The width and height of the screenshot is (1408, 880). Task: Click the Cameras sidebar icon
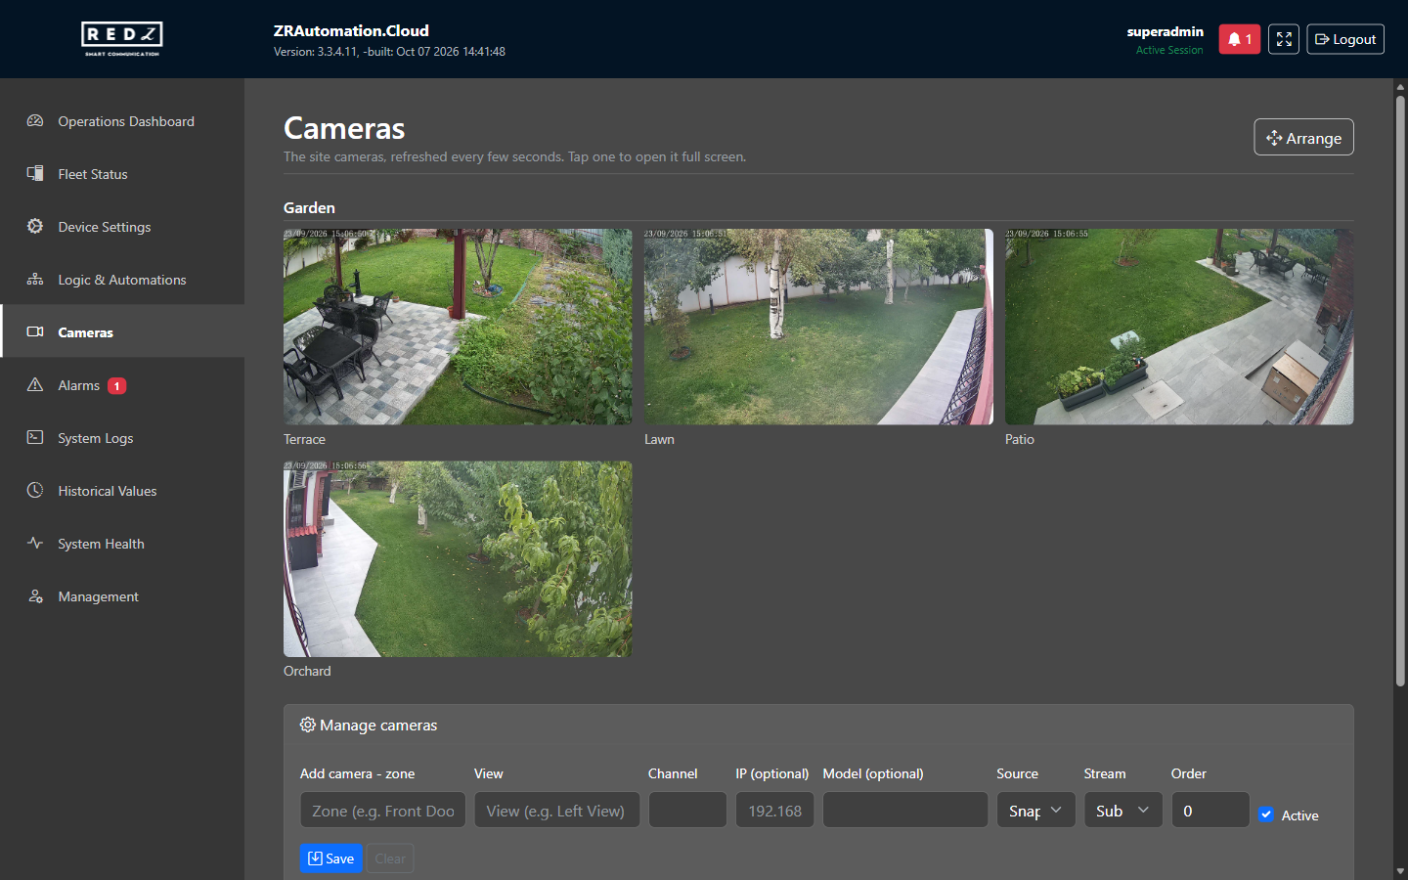tap(35, 332)
